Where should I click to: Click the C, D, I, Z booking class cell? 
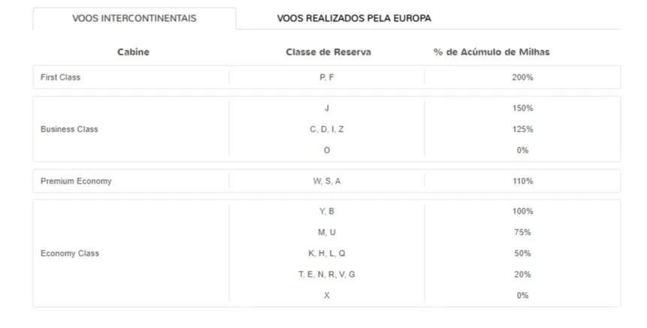coord(327,129)
